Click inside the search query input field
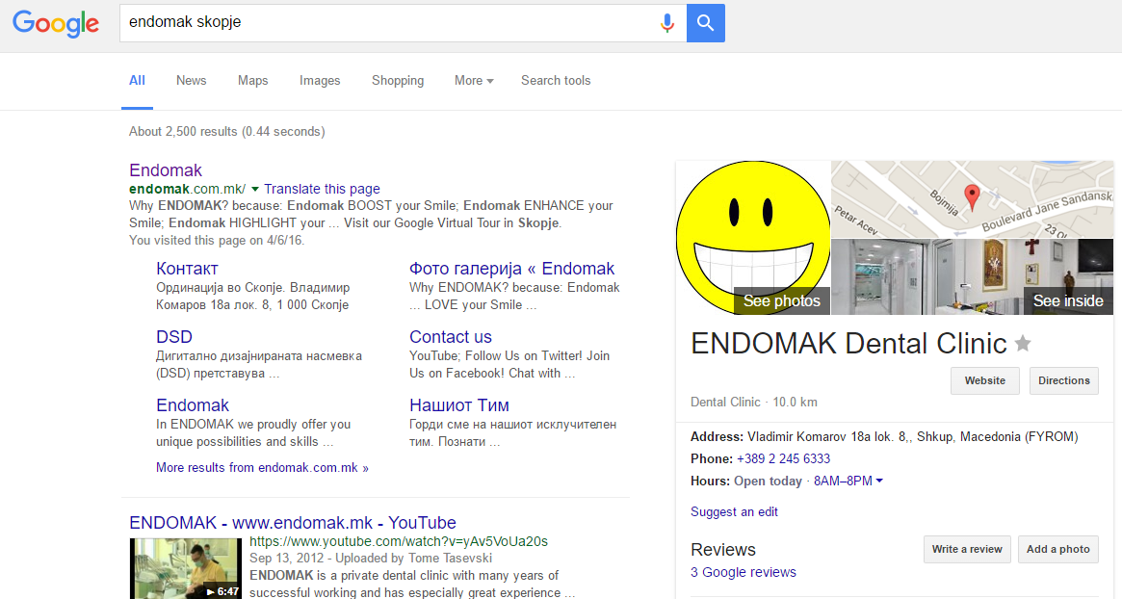1122x599 pixels. pyautogui.click(x=385, y=23)
